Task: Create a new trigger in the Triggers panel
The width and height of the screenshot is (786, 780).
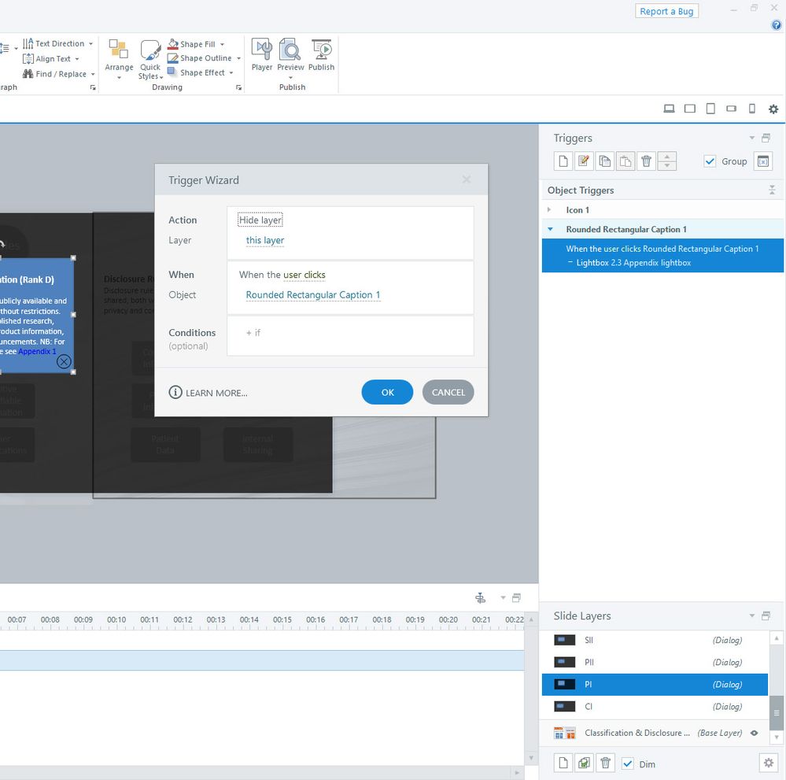Action: tap(563, 161)
